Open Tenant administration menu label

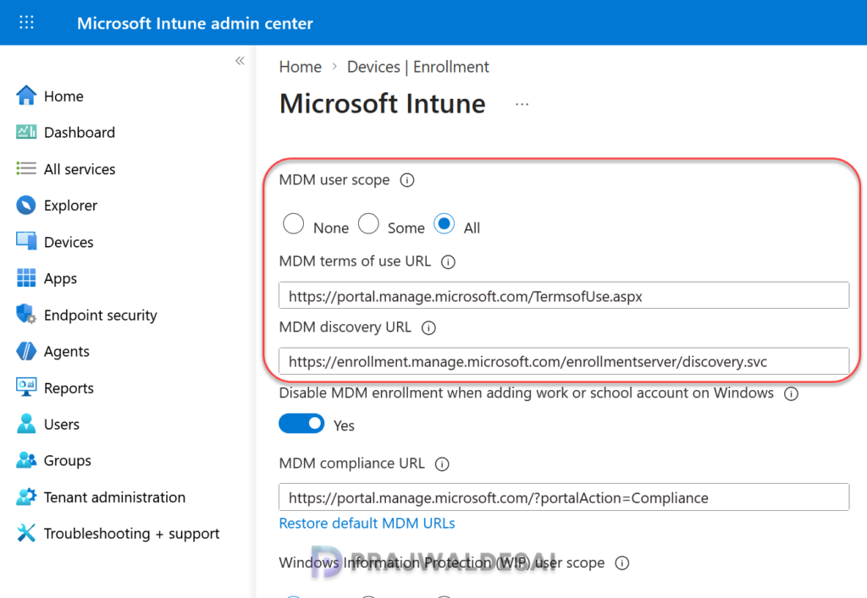pos(114,497)
